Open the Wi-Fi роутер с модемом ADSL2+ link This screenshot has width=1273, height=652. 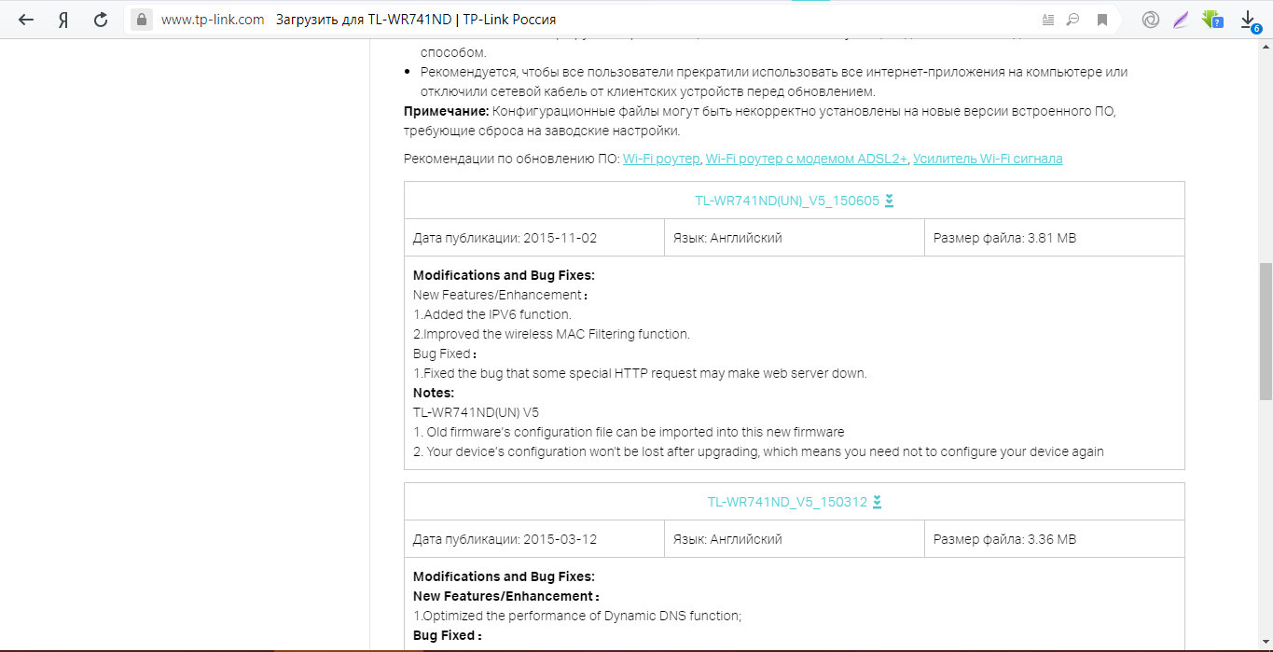(x=807, y=159)
